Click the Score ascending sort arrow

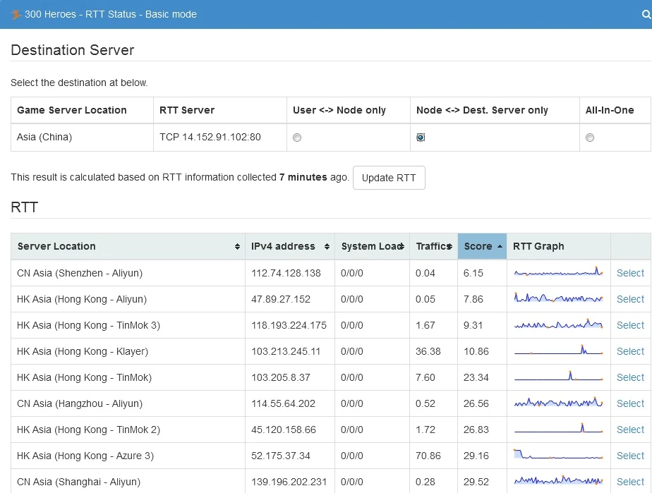tap(500, 247)
